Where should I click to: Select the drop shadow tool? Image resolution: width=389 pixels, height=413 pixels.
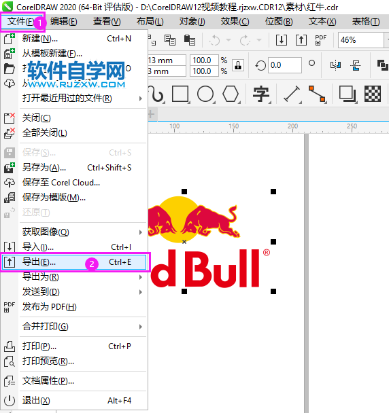pyautogui.click(x=348, y=94)
